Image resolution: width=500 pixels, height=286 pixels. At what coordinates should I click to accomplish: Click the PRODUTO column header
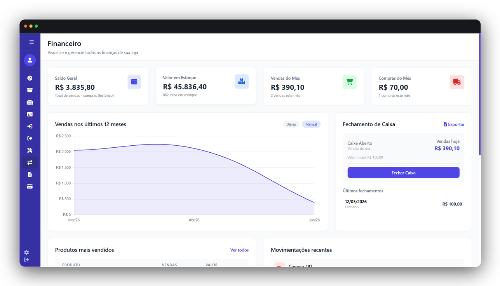point(71,265)
